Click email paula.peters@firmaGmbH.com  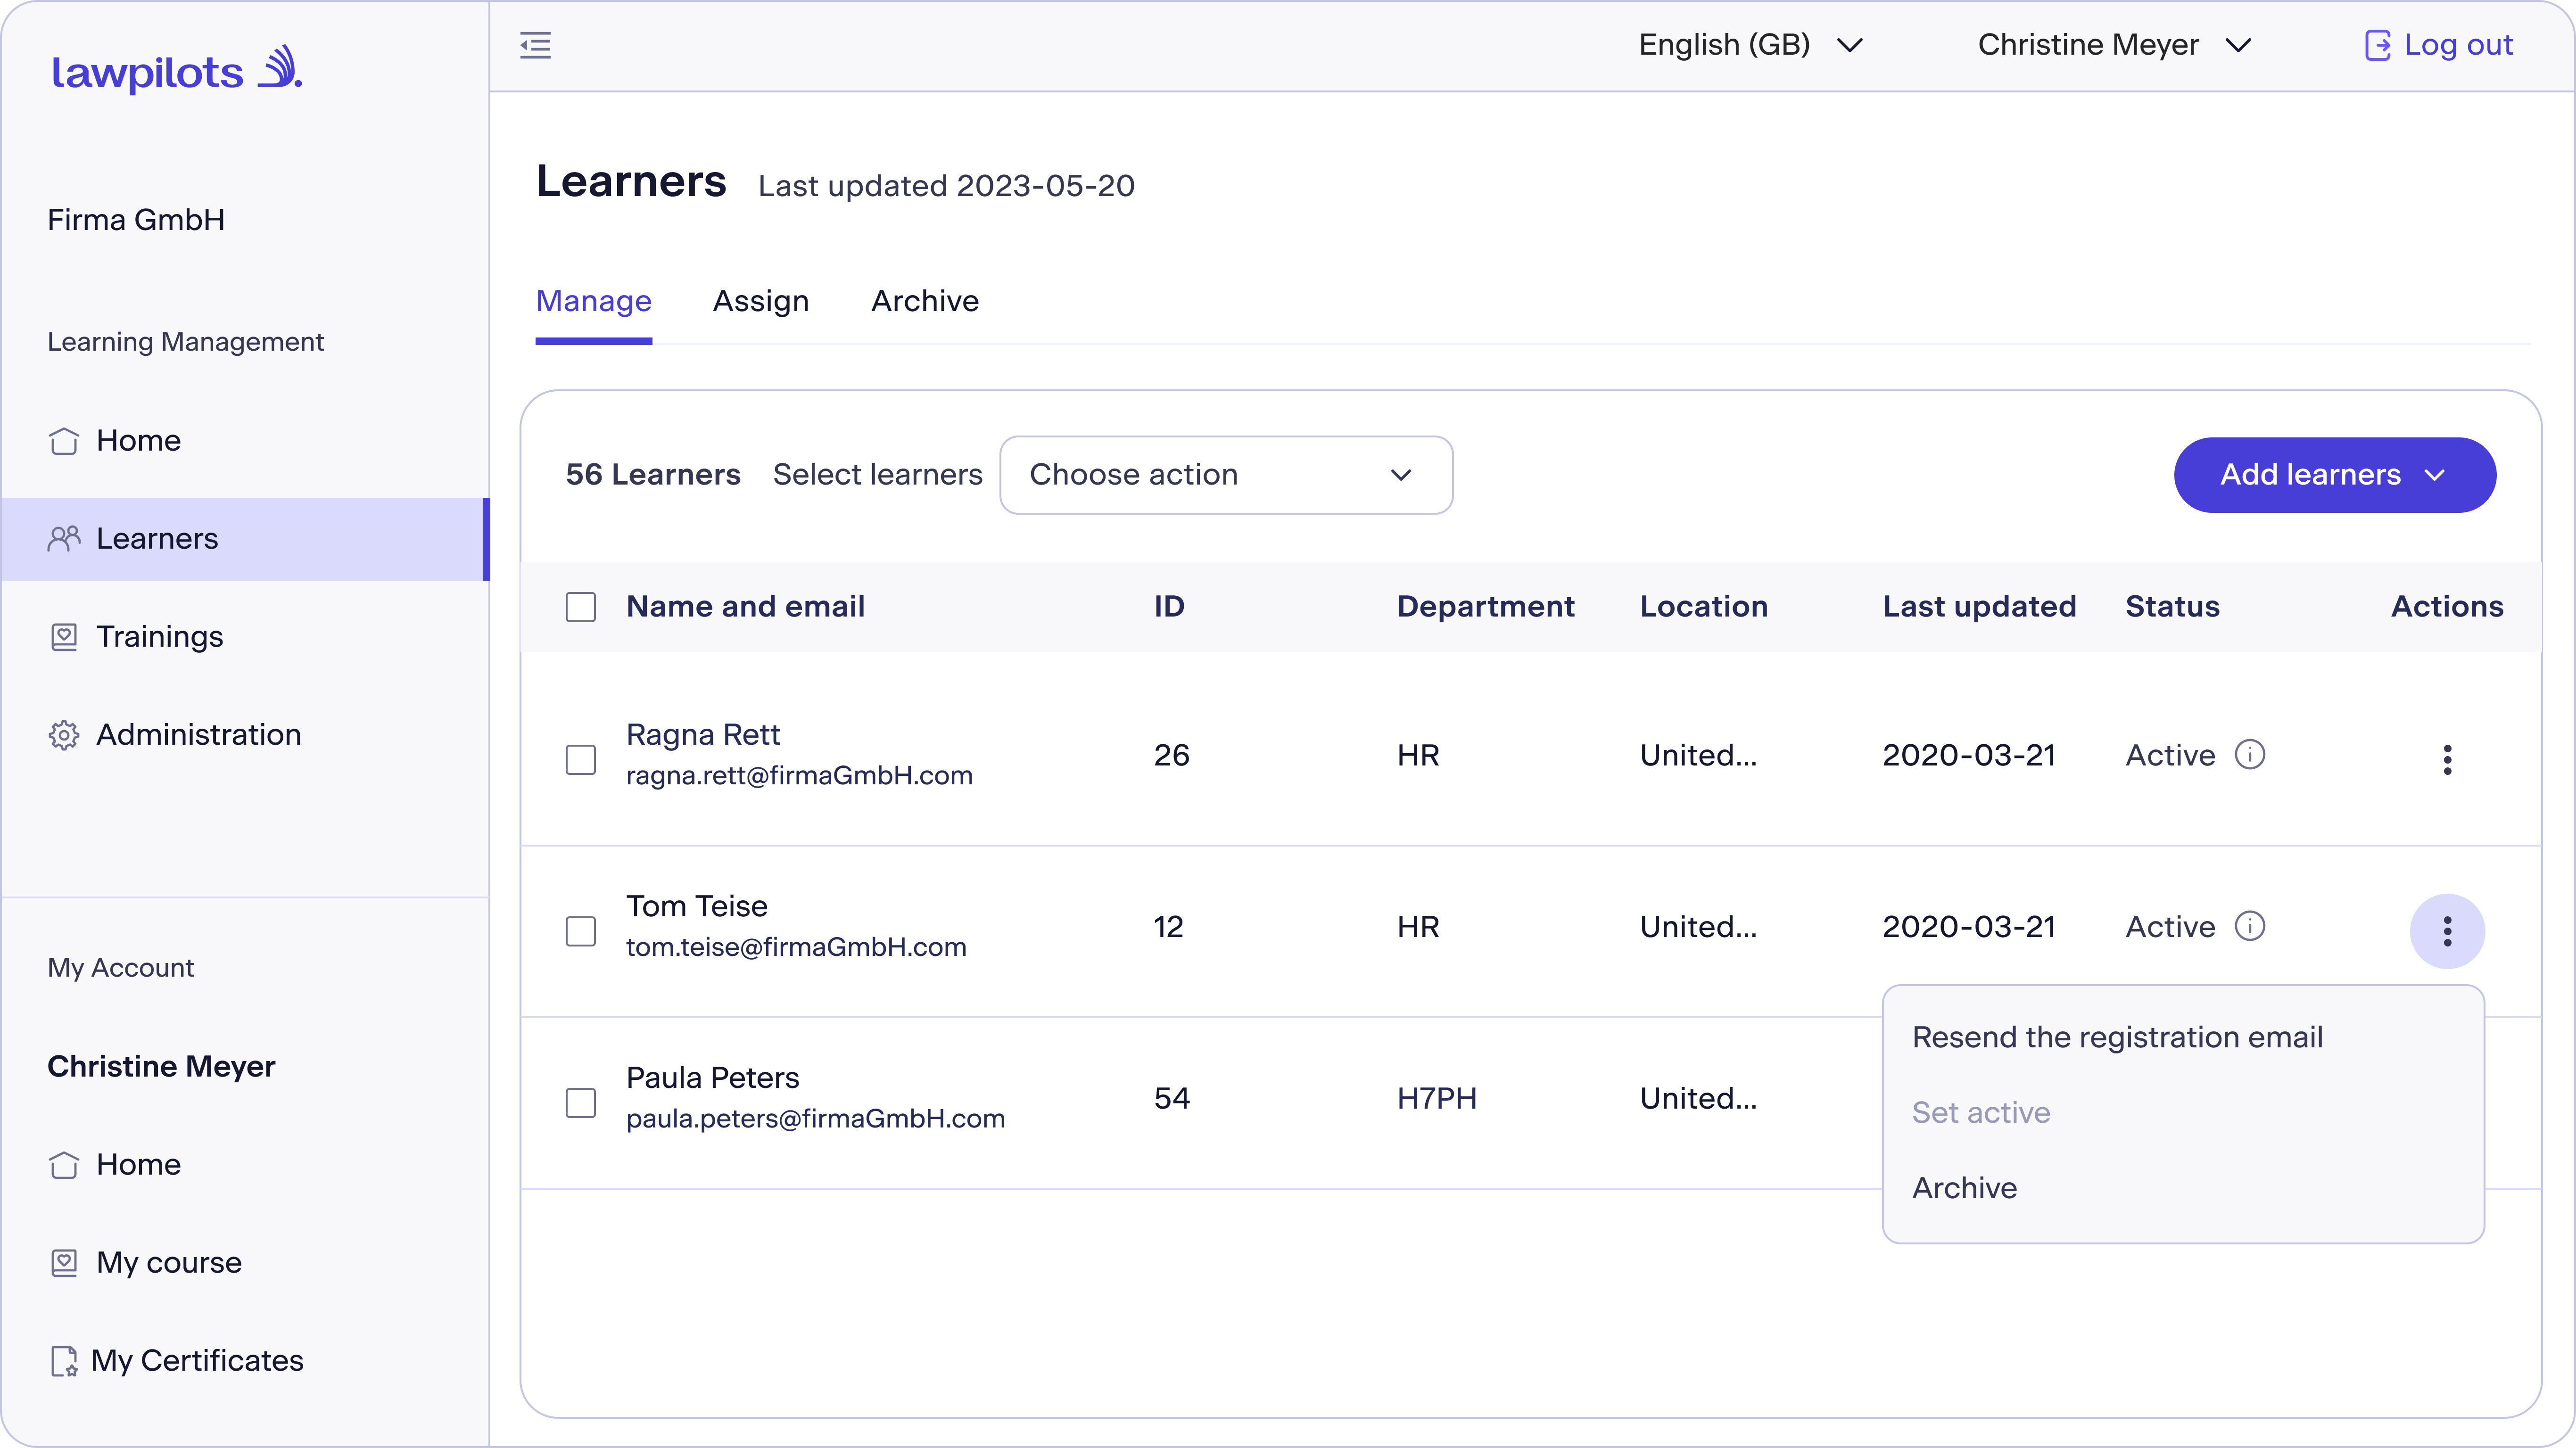click(x=815, y=1120)
